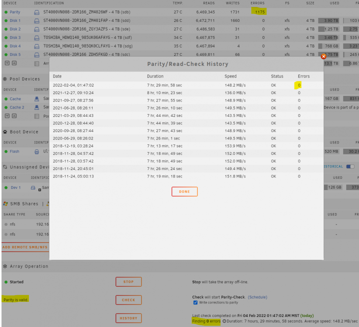Select 2021-12-27, 09:10:24 history row
The width and height of the screenshot is (359, 327).
click(x=186, y=93)
